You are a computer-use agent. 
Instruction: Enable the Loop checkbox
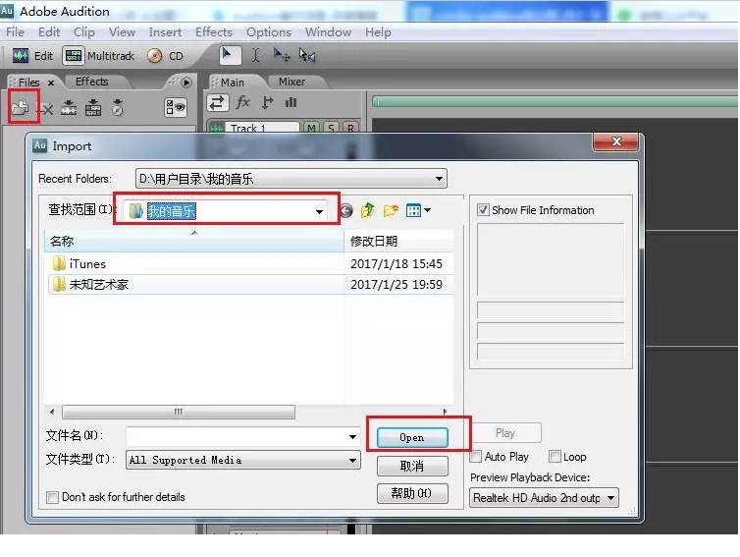pyautogui.click(x=555, y=457)
